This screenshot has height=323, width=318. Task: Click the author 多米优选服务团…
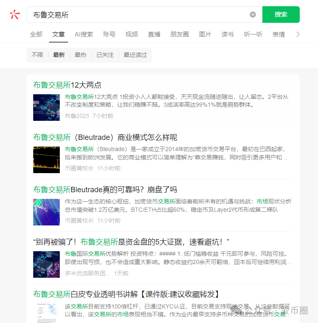[x=87, y=273]
